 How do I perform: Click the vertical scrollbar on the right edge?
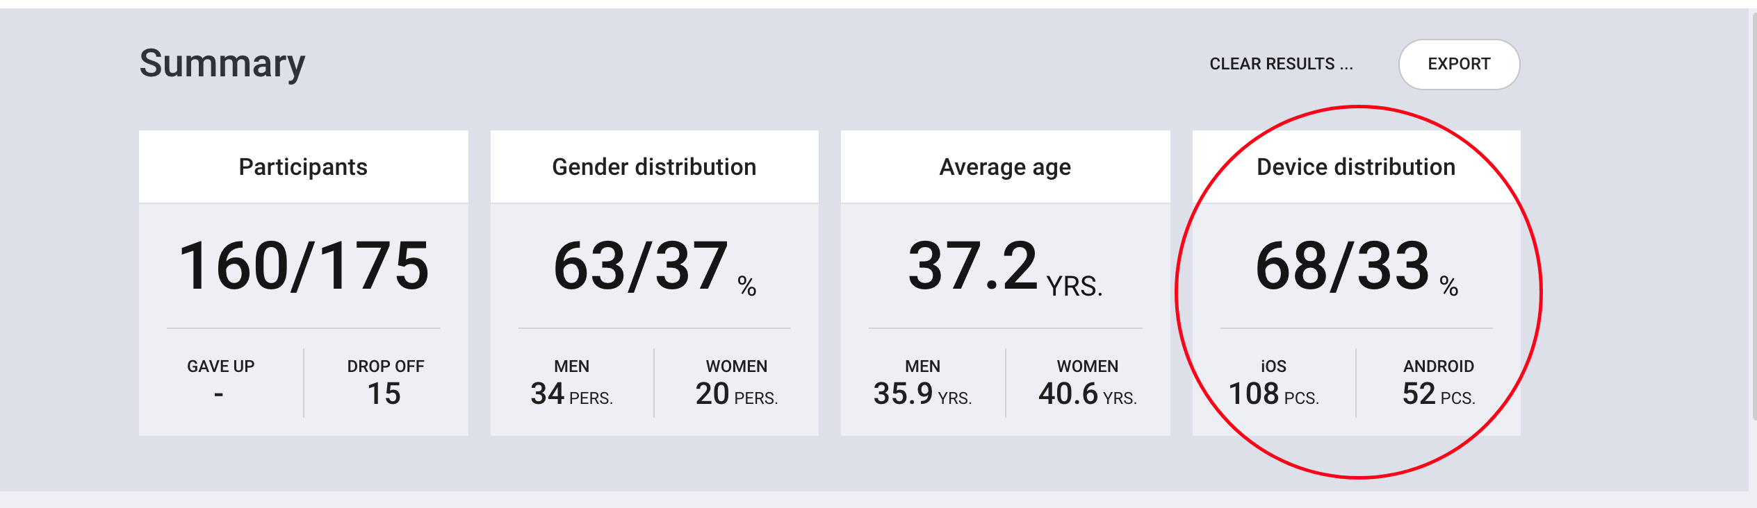1753,215
